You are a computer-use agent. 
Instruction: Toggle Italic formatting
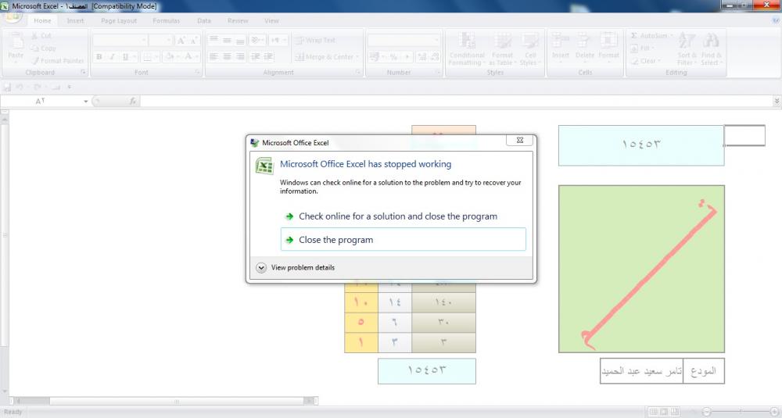tap(112, 57)
